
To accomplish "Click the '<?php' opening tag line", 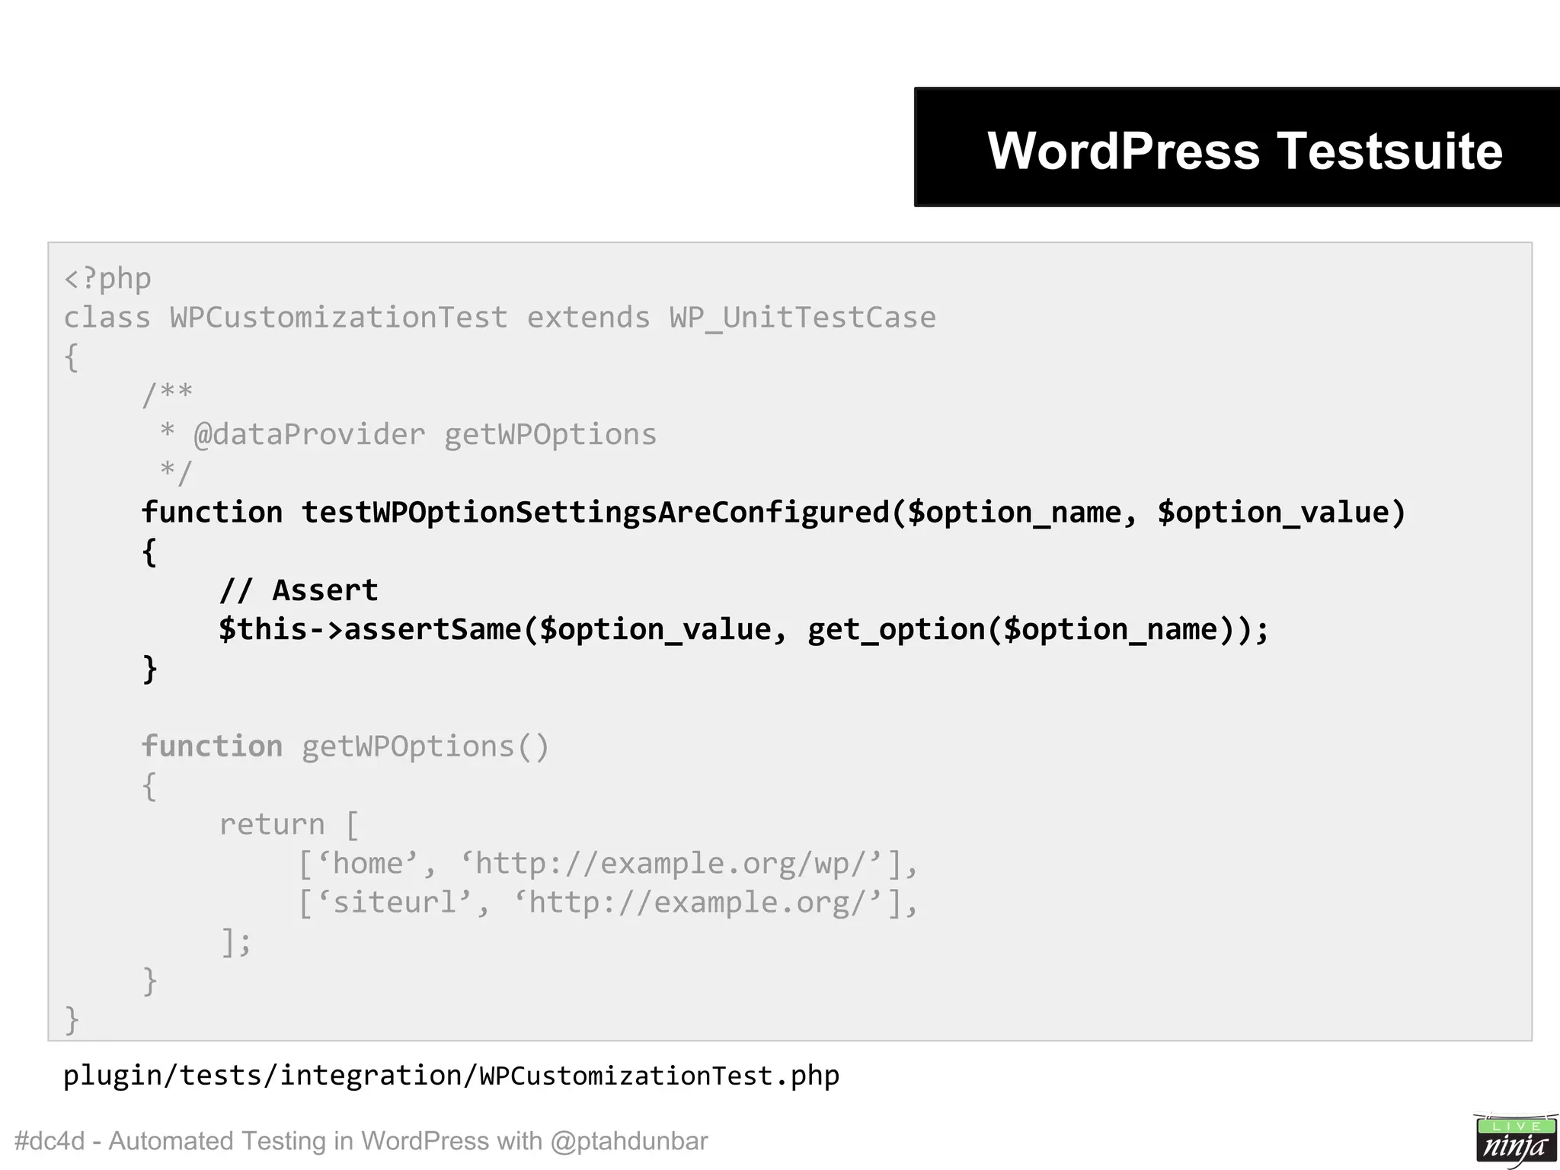I will 107,279.
